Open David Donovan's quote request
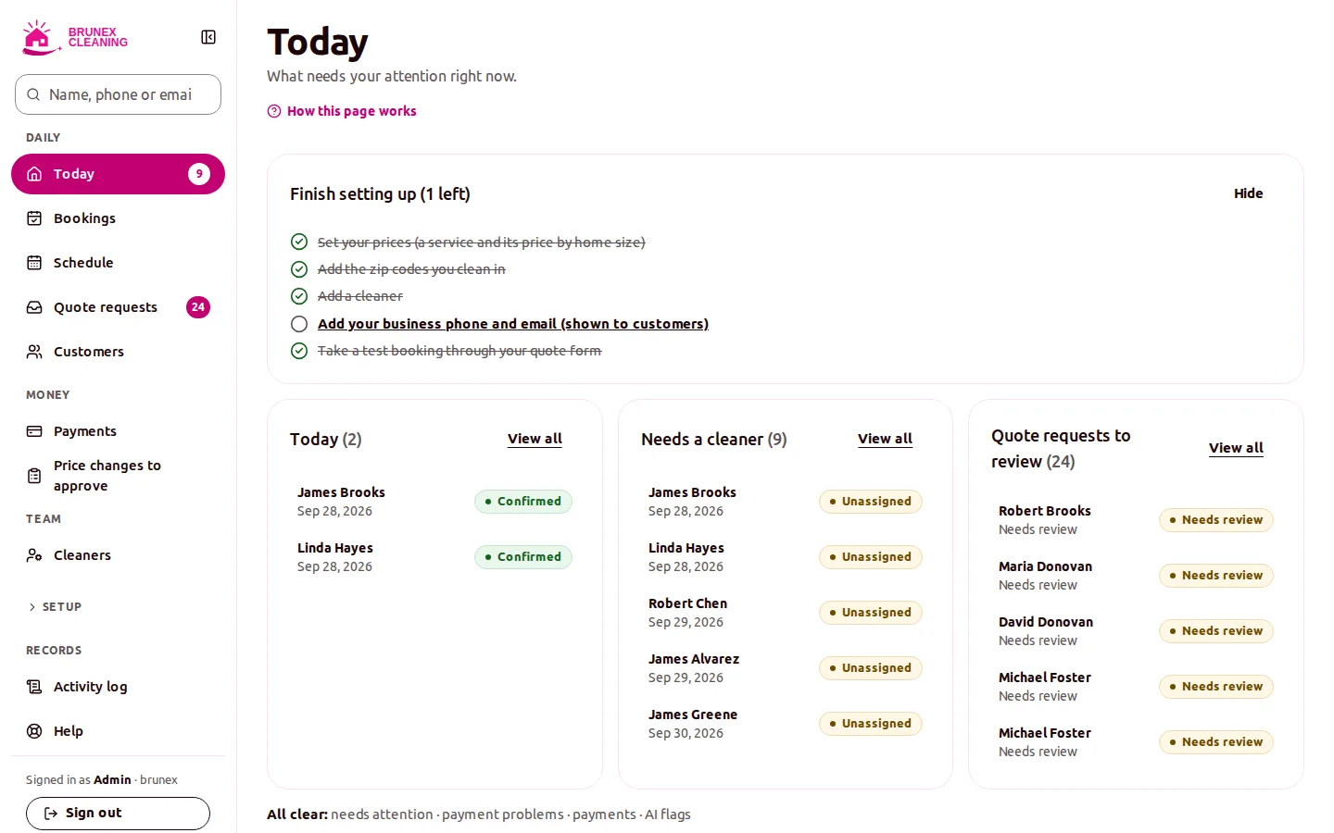Image resolution: width=1334 pixels, height=833 pixels. coord(1136,631)
